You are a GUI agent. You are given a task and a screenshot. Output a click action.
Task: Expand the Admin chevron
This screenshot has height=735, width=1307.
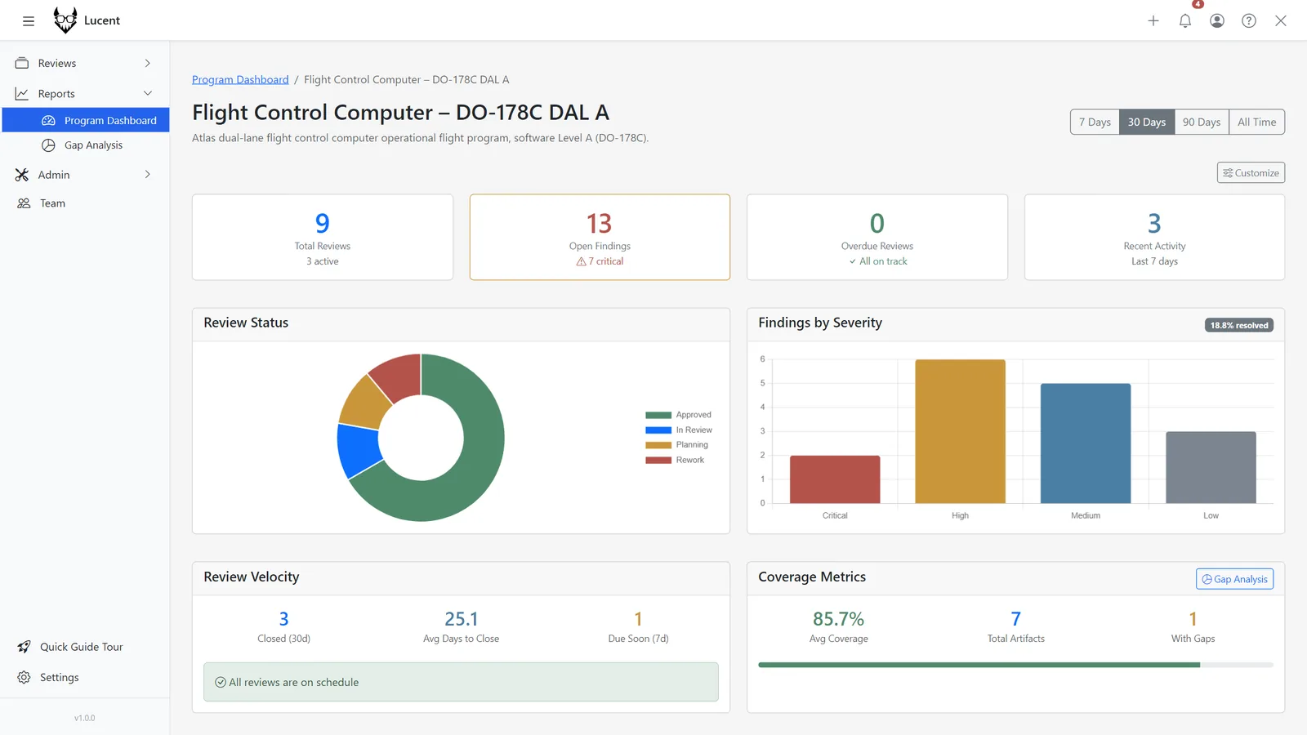[x=148, y=175]
